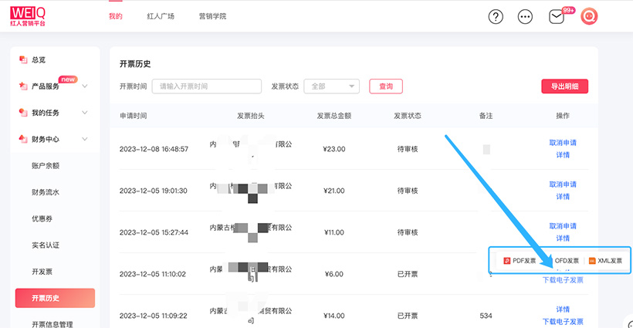Open 实名认证 in the sidebar
The width and height of the screenshot is (633, 328).
tap(46, 245)
